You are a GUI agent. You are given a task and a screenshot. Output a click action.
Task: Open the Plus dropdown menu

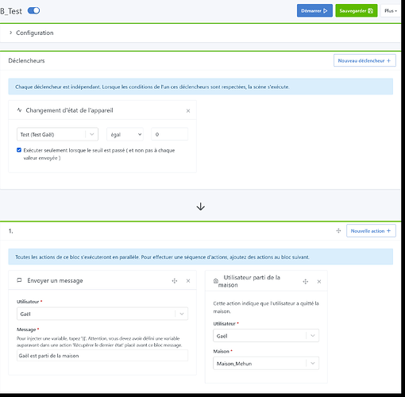(391, 11)
